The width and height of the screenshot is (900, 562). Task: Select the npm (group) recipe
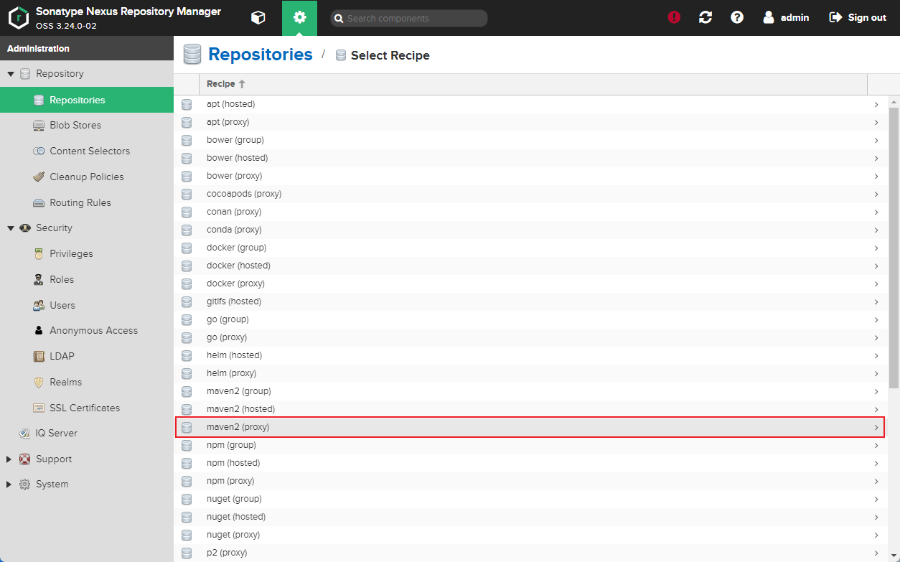pyautogui.click(x=530, y=445)
